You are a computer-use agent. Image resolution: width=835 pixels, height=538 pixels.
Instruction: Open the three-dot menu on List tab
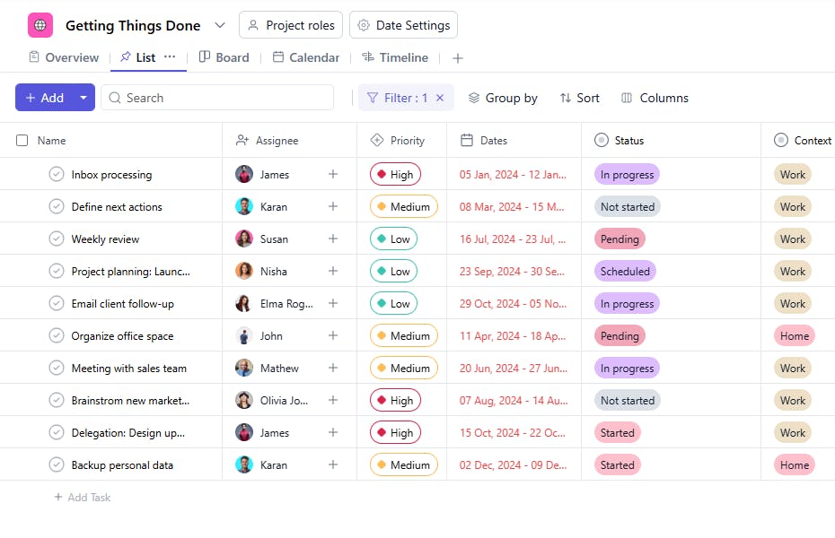point(170,57)
